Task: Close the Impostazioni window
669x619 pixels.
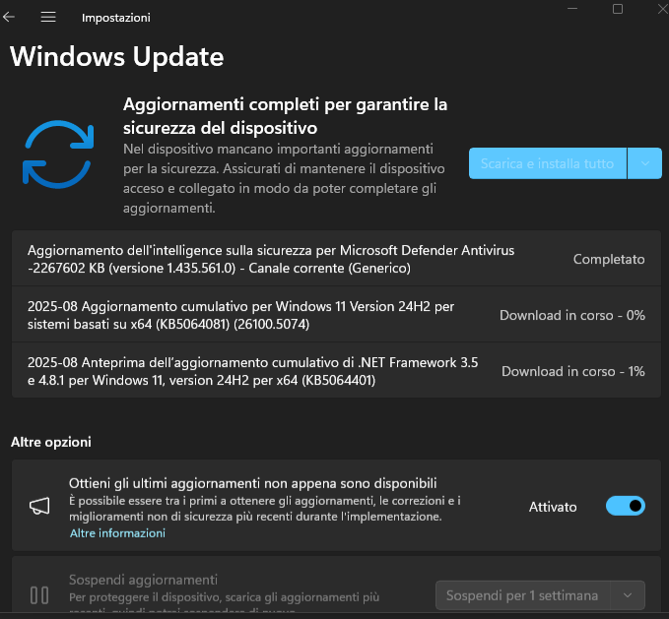Action: click(663, 9)
